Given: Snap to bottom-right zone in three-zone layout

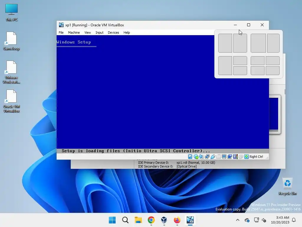Looking at the screenshot, I should pos(240,70).
